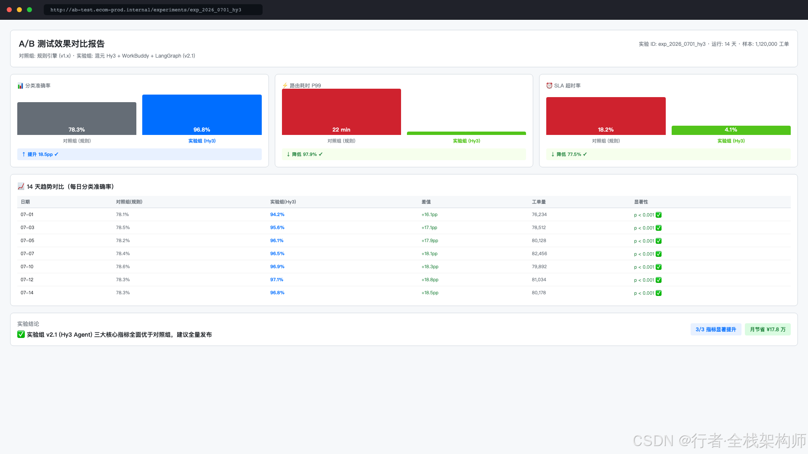Click the green check in the 07-07 row

pyautogui.click(x=659, y=254)
